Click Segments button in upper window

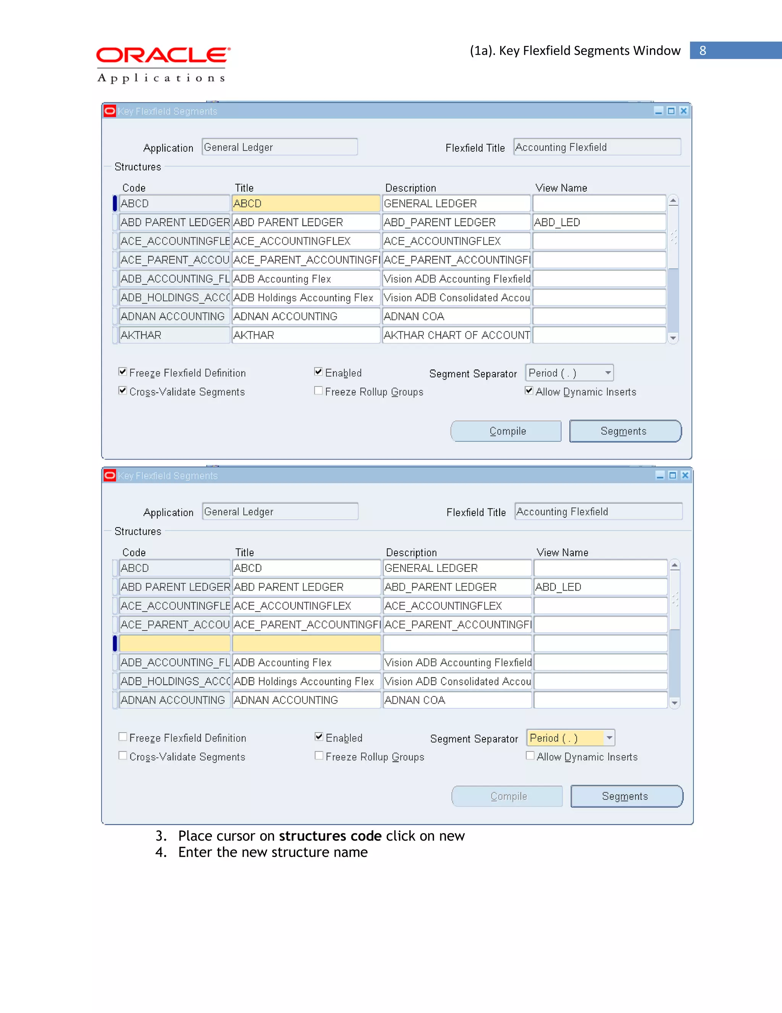(x=625, y=431)
